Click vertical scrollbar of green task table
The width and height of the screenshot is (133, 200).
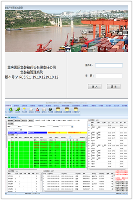(x=87, y=153)
